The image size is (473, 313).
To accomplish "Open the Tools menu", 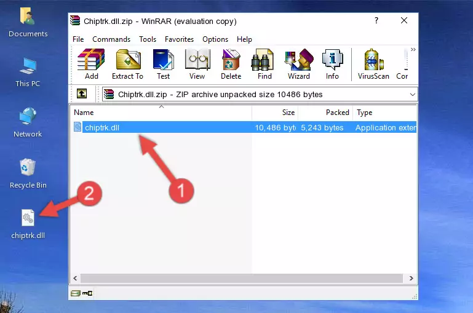I will pyautogui.click(x=148, y=39).
